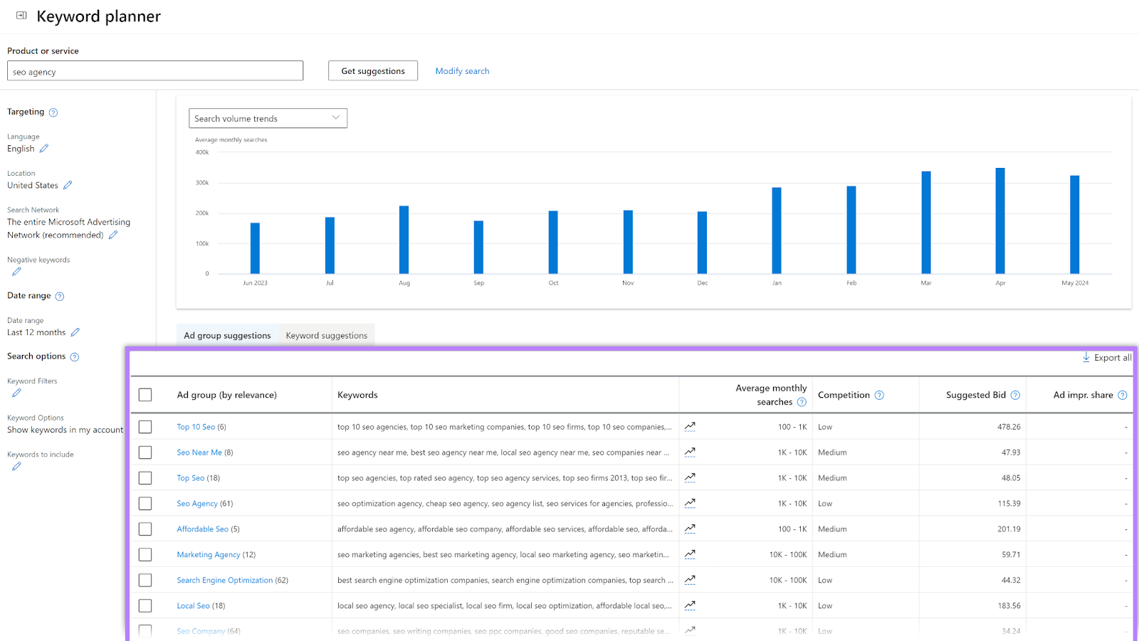Click the Competition column help icon

coord(879,396)
